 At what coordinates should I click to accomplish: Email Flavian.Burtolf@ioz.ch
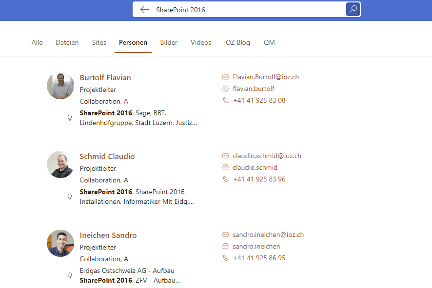266,77
